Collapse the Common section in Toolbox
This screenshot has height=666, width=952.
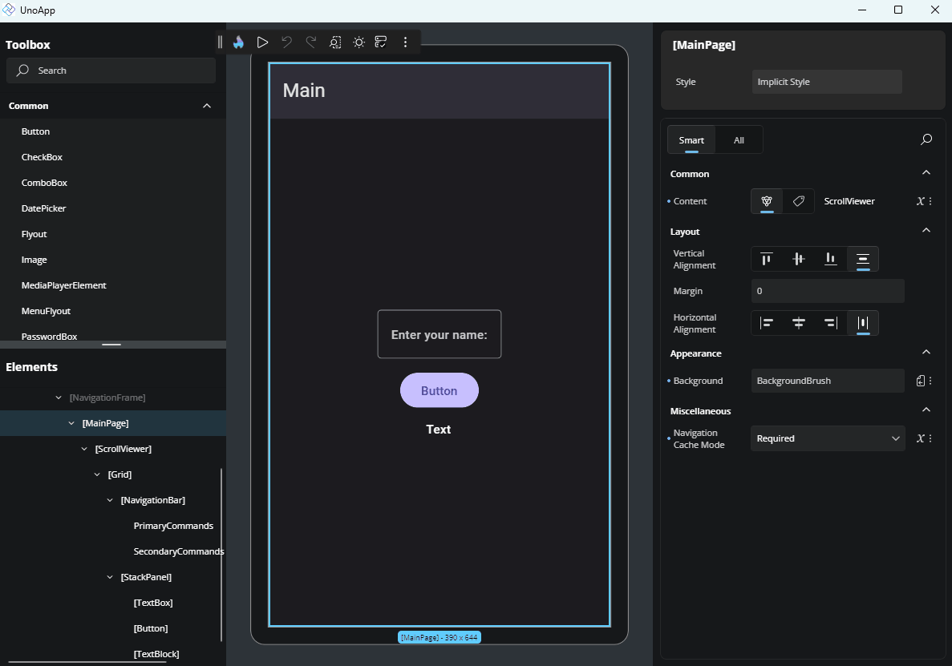(206, 105)
